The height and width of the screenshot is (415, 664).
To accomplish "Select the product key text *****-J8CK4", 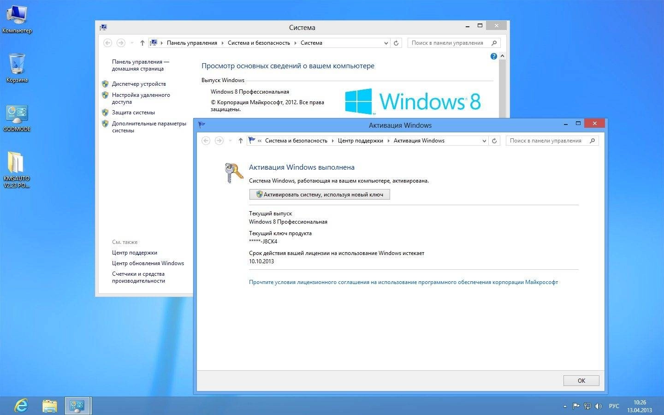I will (x=263, y=242).
